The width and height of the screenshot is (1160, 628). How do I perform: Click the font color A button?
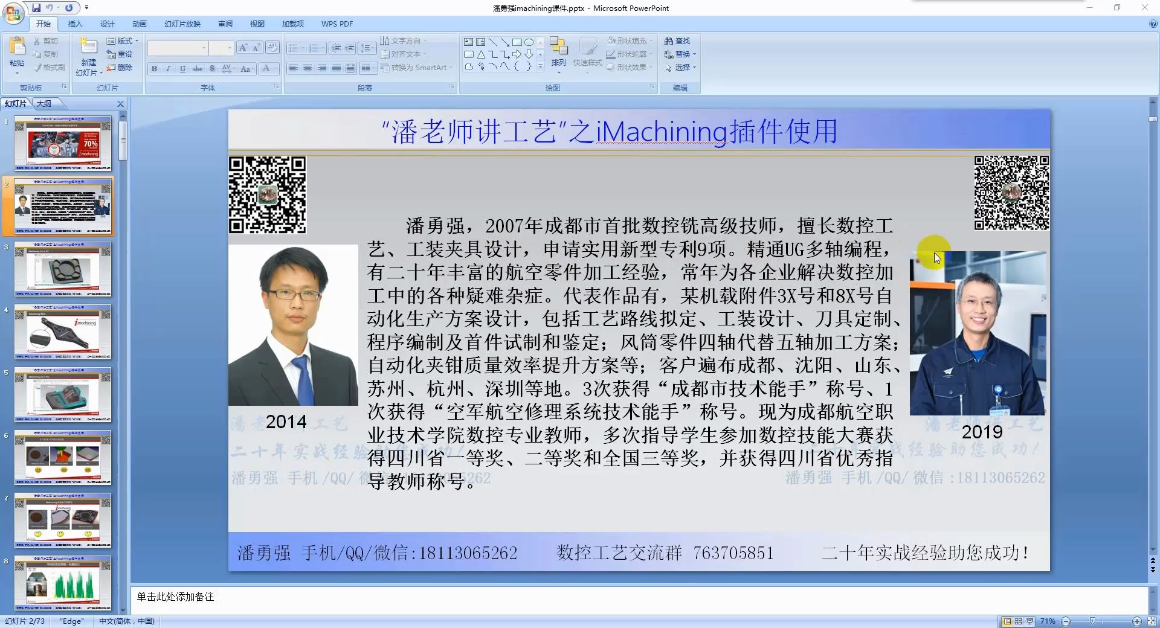click(x=266, y=68)
